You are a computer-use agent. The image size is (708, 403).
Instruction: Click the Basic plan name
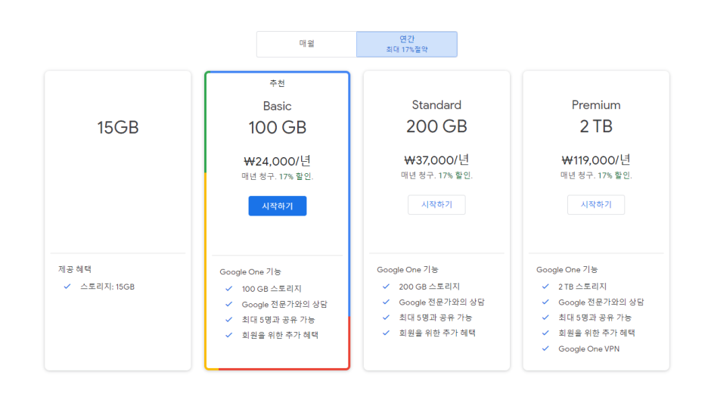[x=278, y=106]
